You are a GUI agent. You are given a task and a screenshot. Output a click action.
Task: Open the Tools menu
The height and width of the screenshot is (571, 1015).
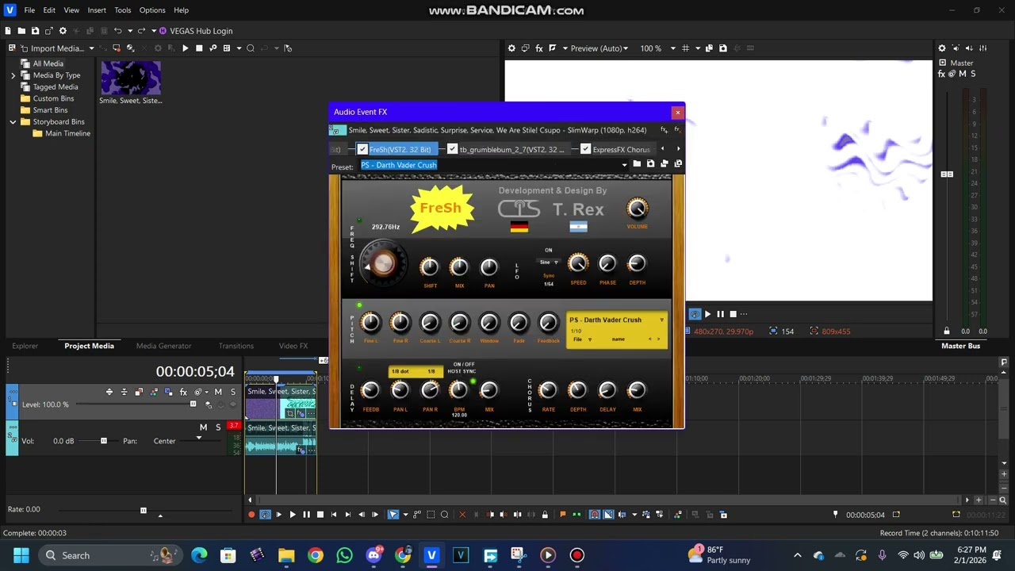[x=123, y=10]
